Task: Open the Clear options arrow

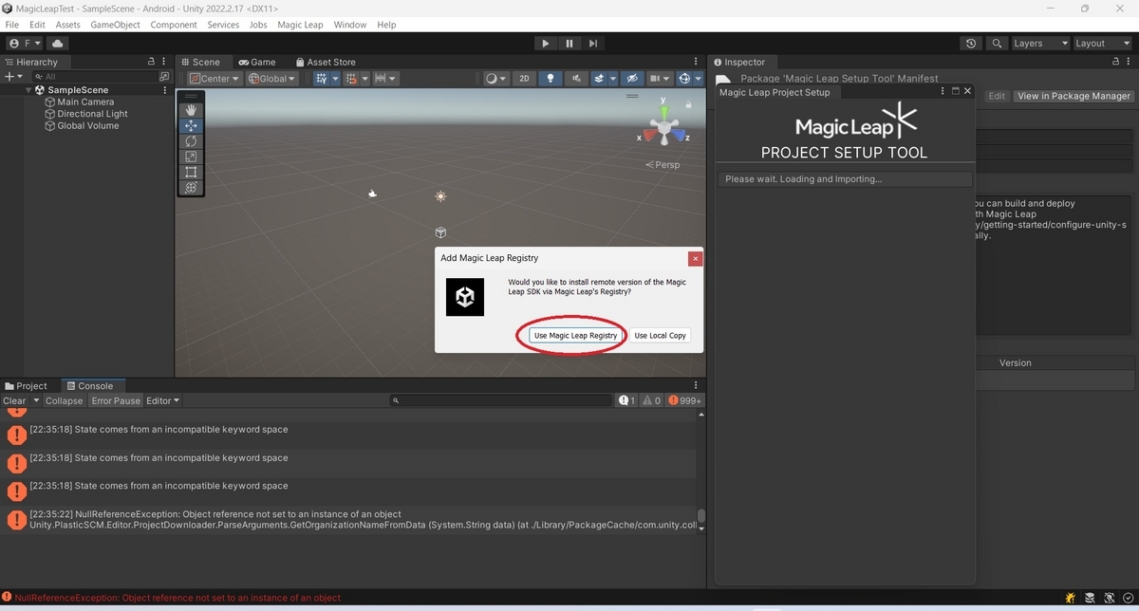Action: point(36,401)
